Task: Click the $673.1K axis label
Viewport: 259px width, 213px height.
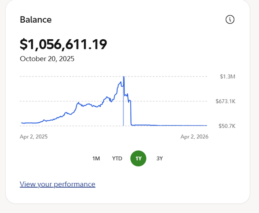Action: tap(225, 101)
